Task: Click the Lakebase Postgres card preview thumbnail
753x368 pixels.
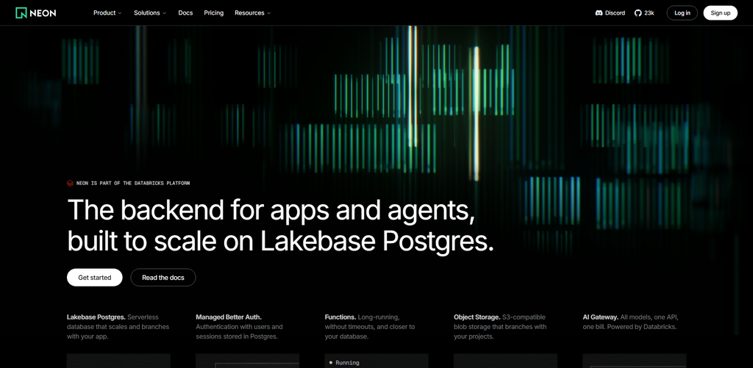Action: 118,361
